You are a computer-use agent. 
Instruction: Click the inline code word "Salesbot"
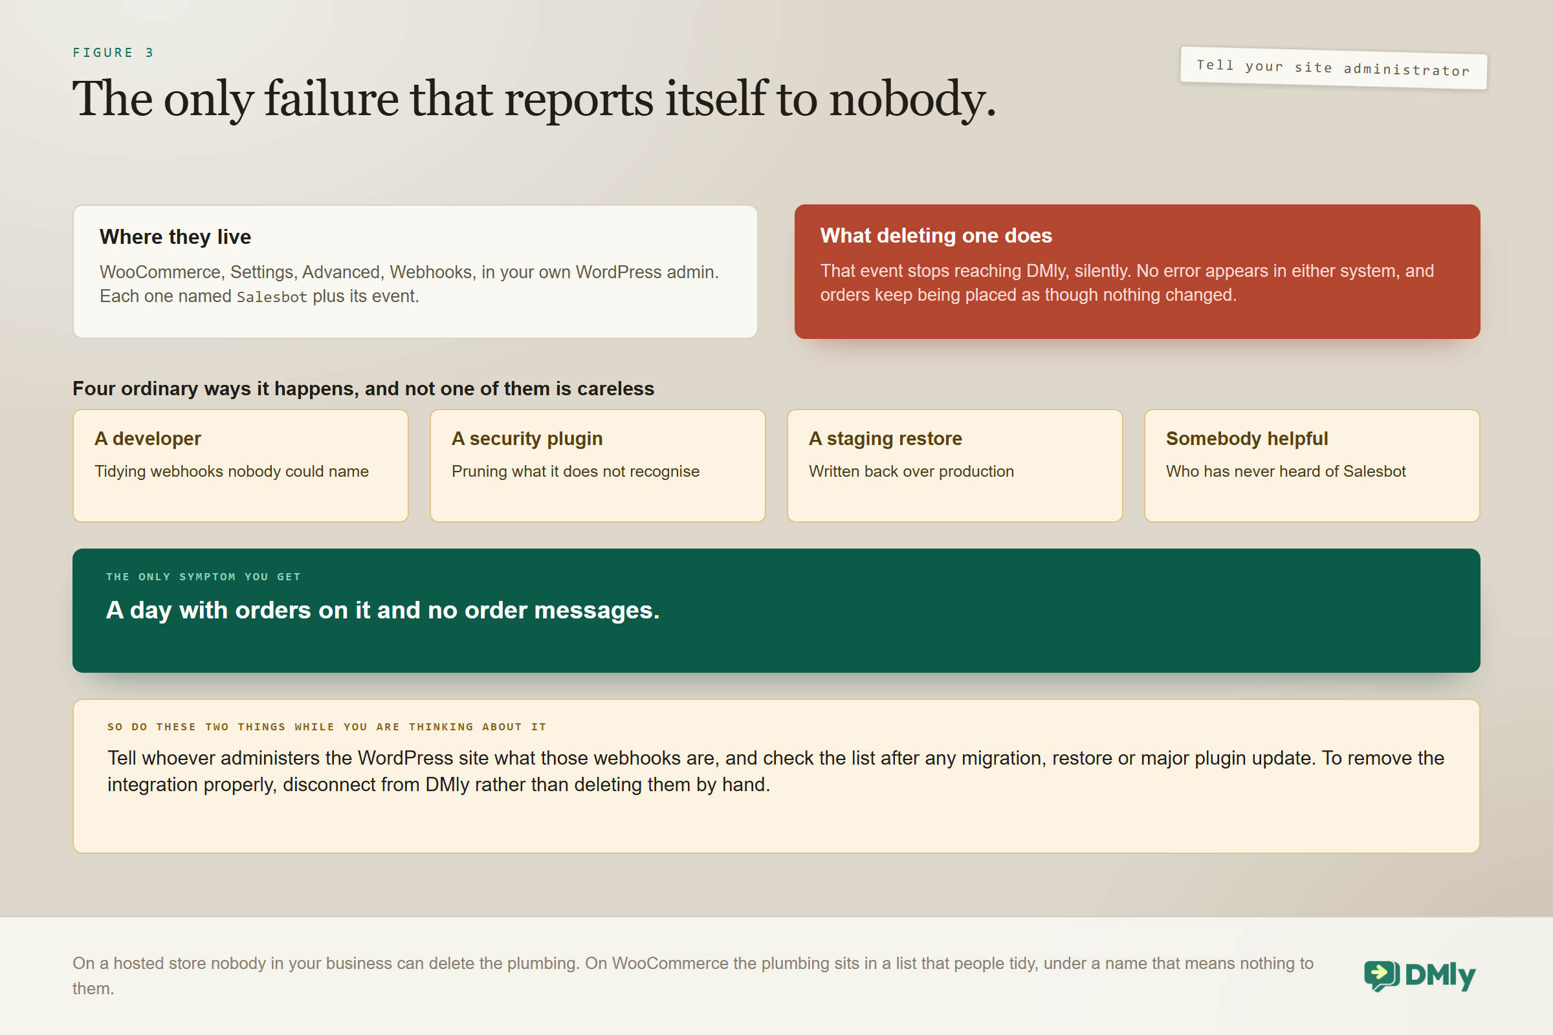(272, 297)
